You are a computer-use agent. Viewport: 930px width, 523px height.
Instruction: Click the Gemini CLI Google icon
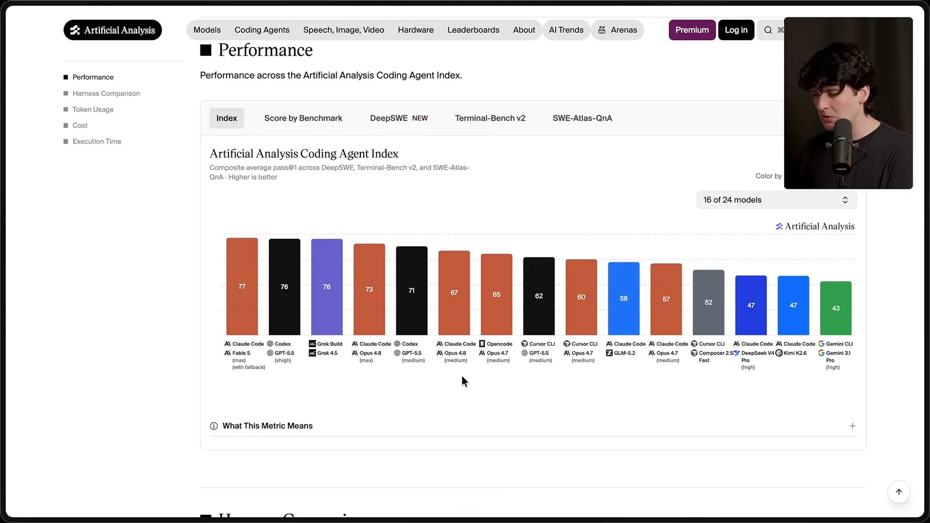[x=821, y=344]
